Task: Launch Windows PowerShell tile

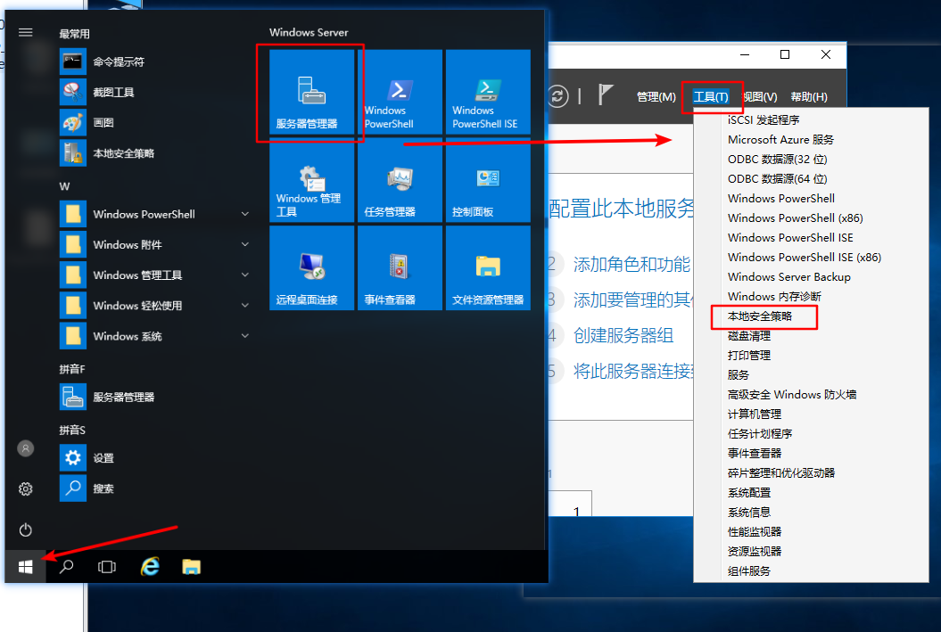Action: point(400,92)
